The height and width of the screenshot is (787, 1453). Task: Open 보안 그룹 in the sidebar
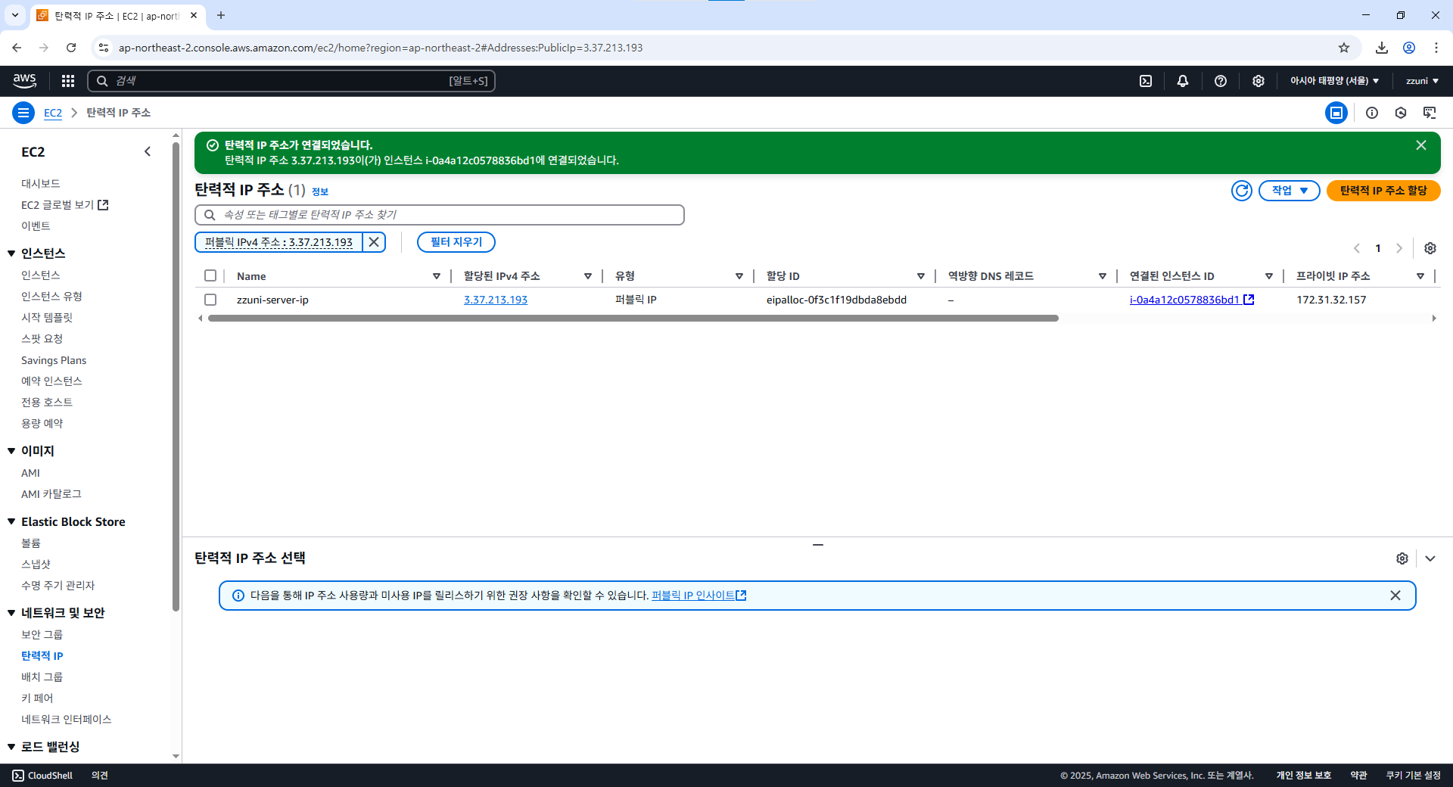pyautogui.click(x=42, y=635)
